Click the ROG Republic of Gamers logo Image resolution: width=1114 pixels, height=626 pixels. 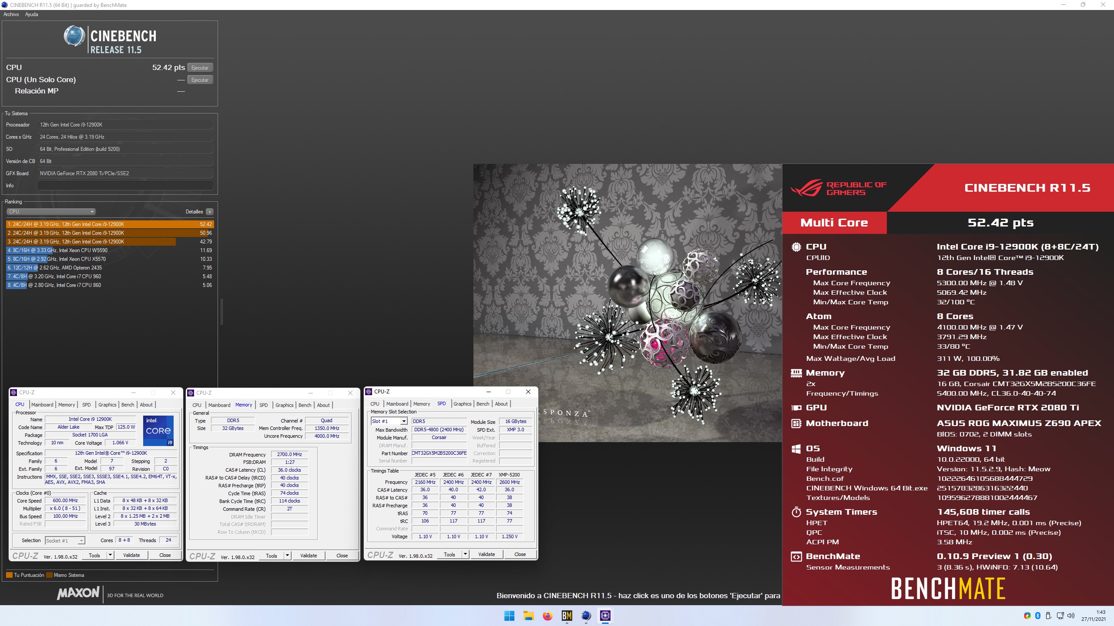click(838, 188)
